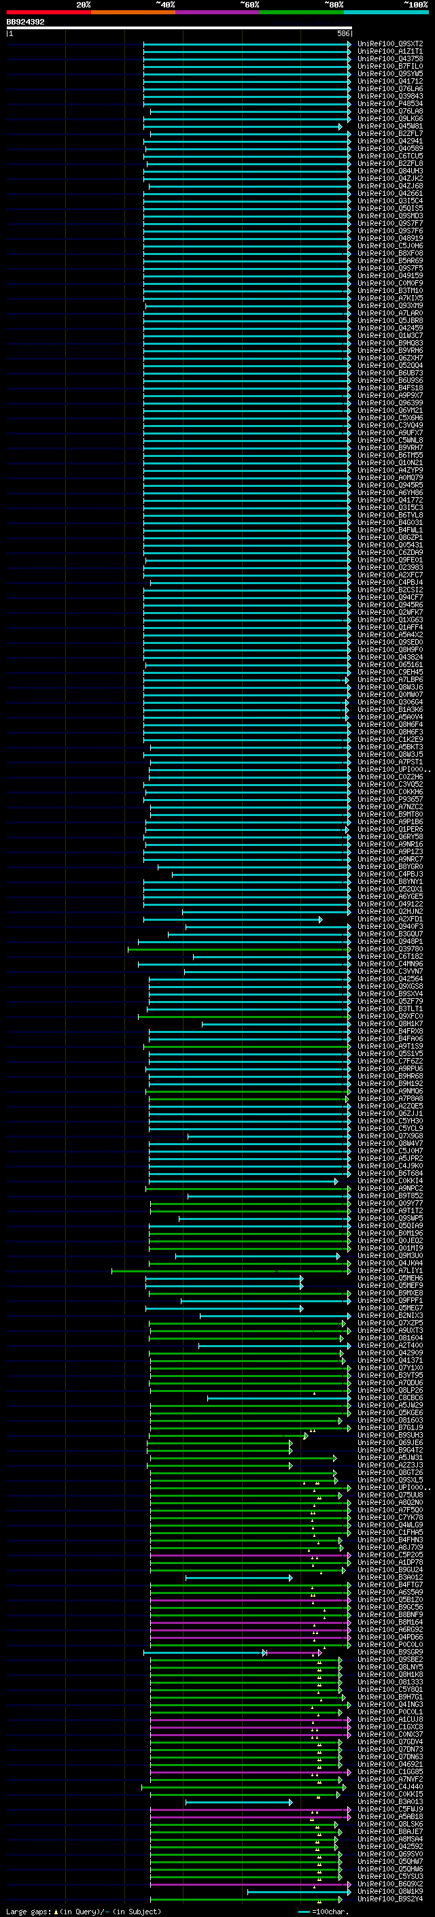Select the UniRef100_C4J440 label
The image size is (435, 1917).
click(389, 1786)
